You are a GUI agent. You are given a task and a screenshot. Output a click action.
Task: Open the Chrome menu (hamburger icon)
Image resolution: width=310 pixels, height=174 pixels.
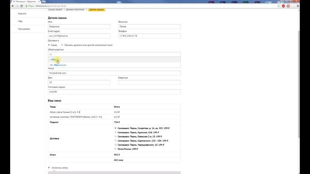(298, 6)
